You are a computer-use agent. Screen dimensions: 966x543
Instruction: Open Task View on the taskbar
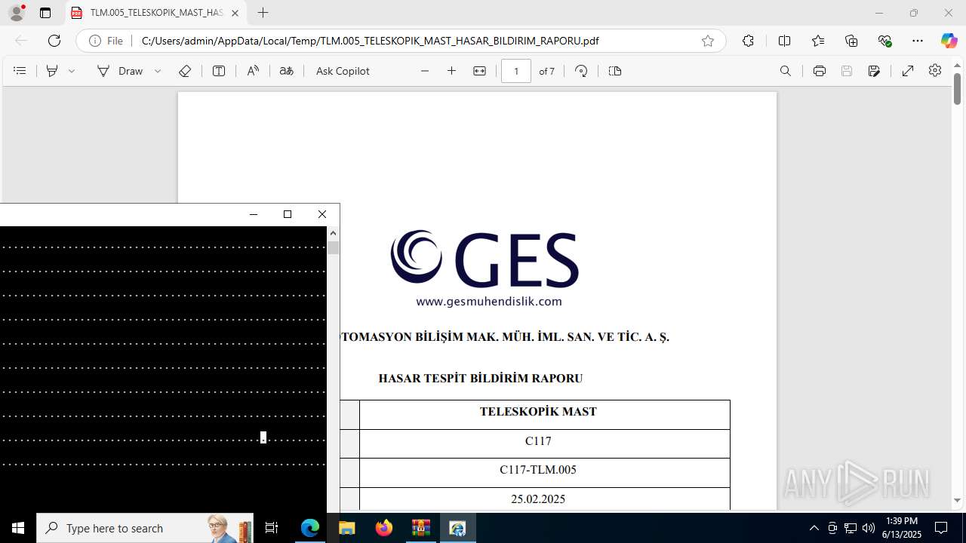(272, 528)
